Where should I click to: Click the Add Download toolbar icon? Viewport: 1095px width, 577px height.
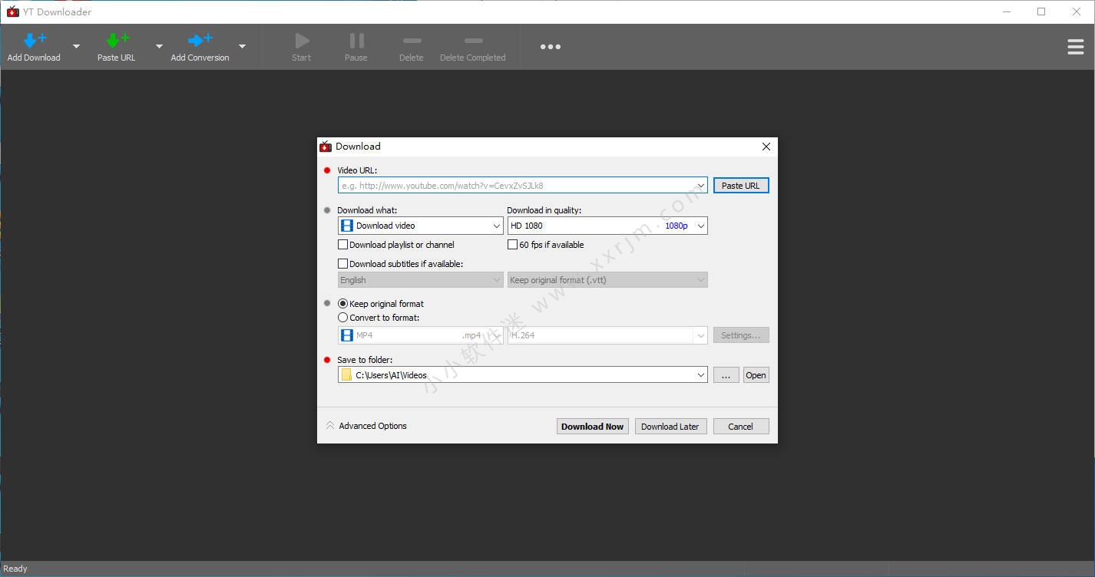click(x=34, y=41)
